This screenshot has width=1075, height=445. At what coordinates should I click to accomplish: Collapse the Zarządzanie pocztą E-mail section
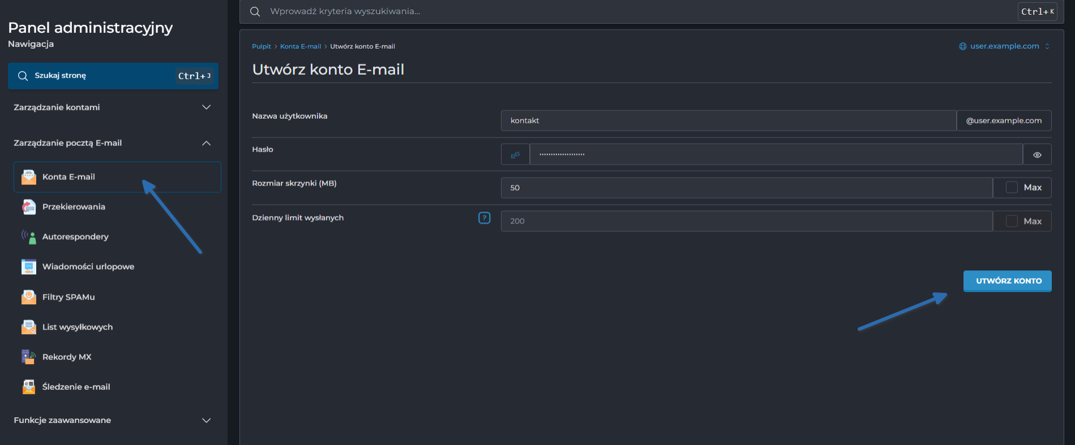click(x=206, y=143)
